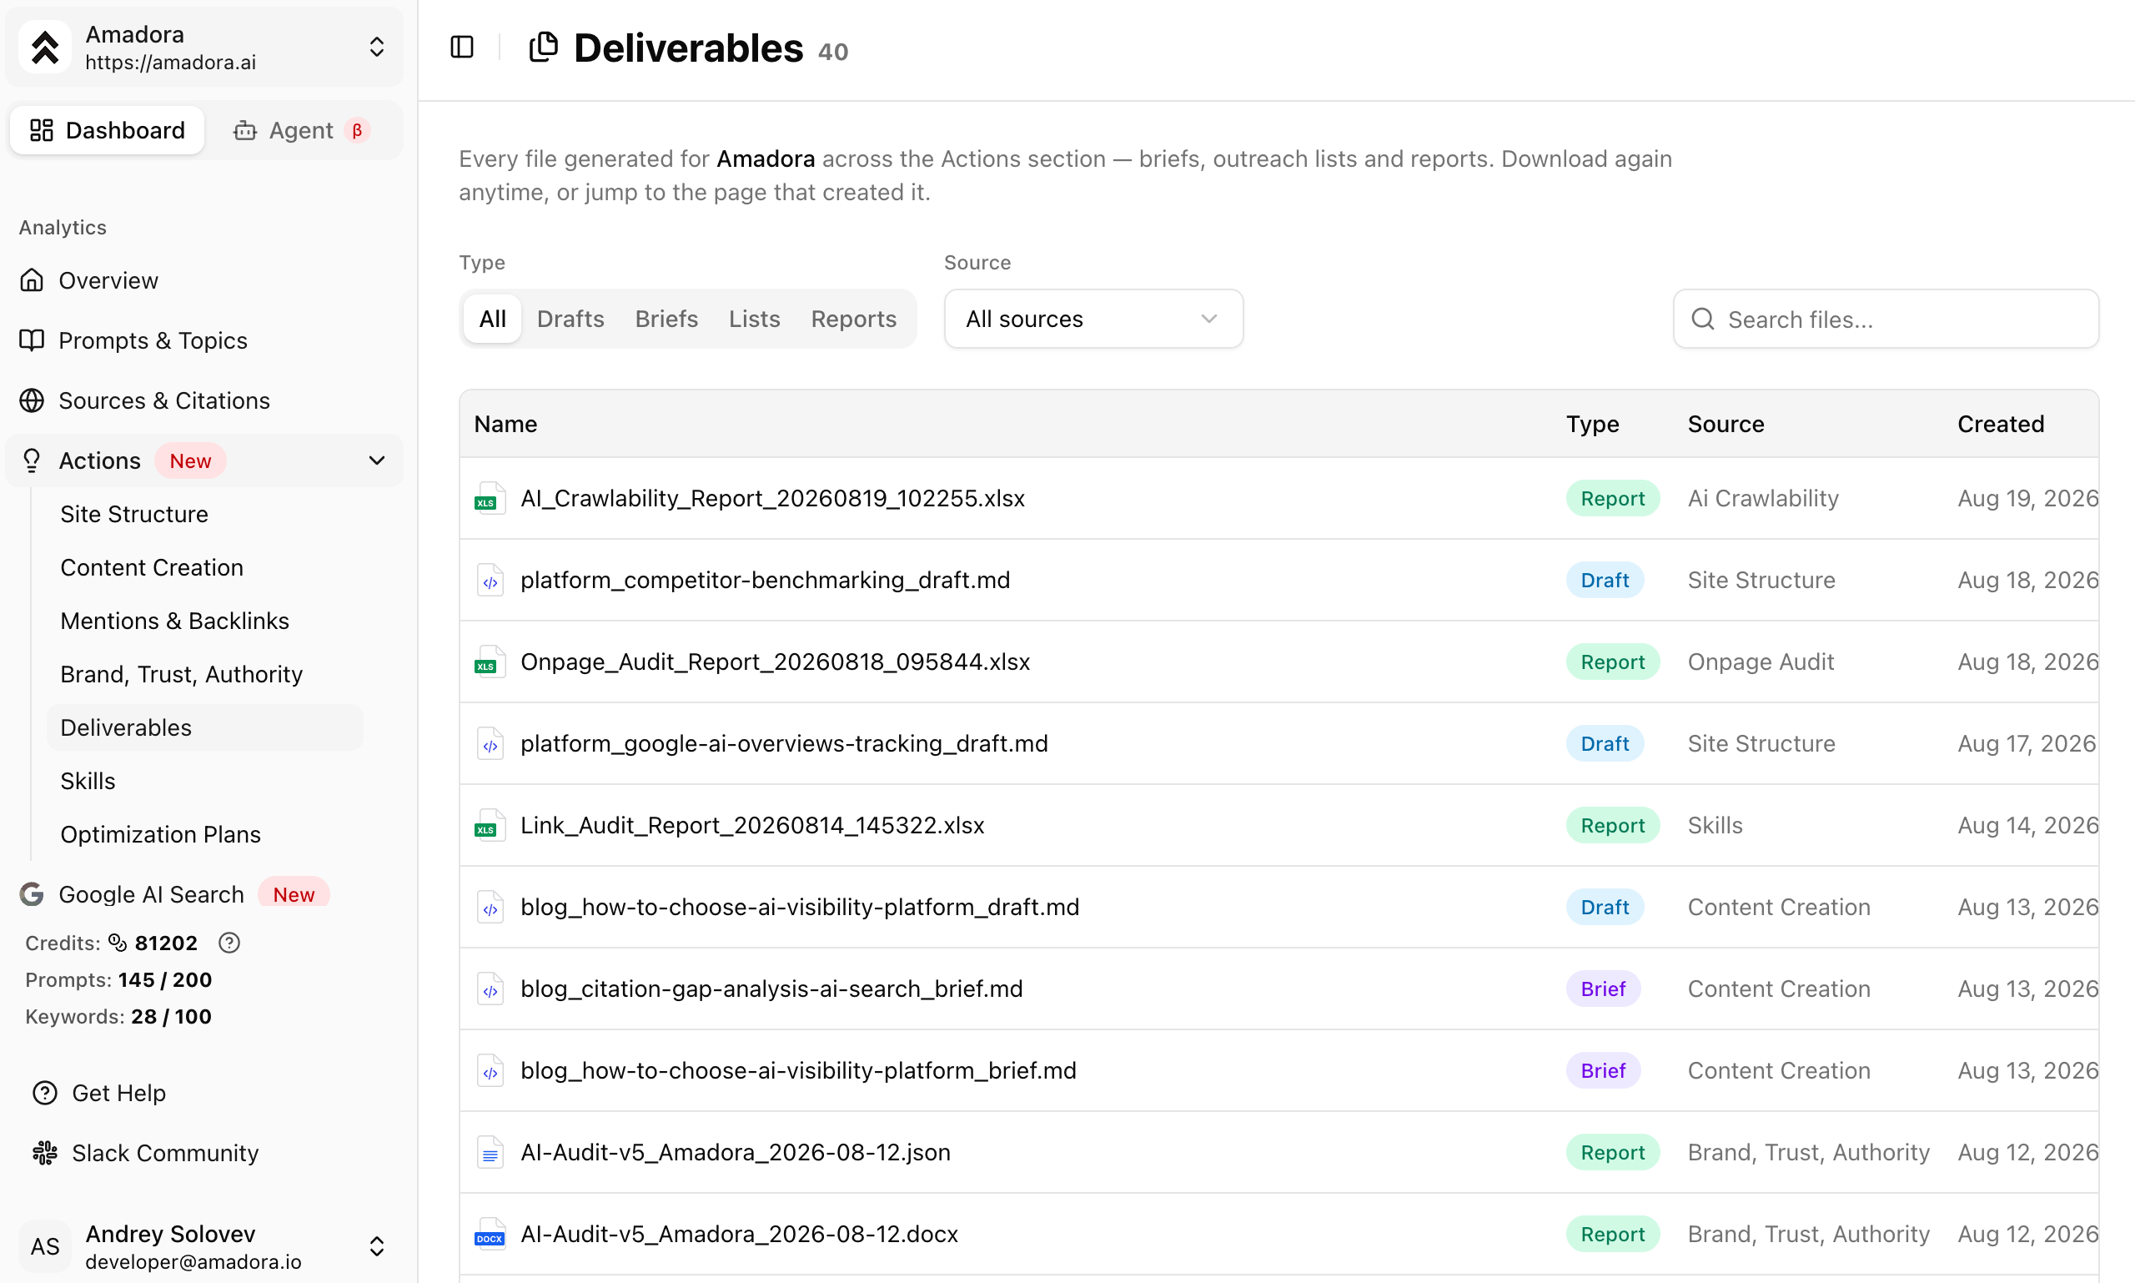Click Report badge on Onpage_Audit_Report row

pyautogui.click(x=1612, y=662)
